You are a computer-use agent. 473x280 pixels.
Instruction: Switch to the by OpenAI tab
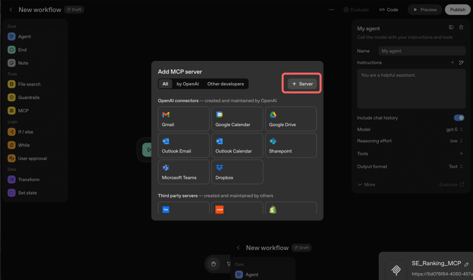pos(188,84)
